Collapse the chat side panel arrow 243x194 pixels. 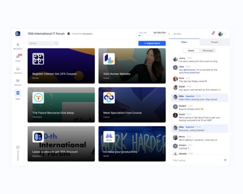click(x=169, y=34)
